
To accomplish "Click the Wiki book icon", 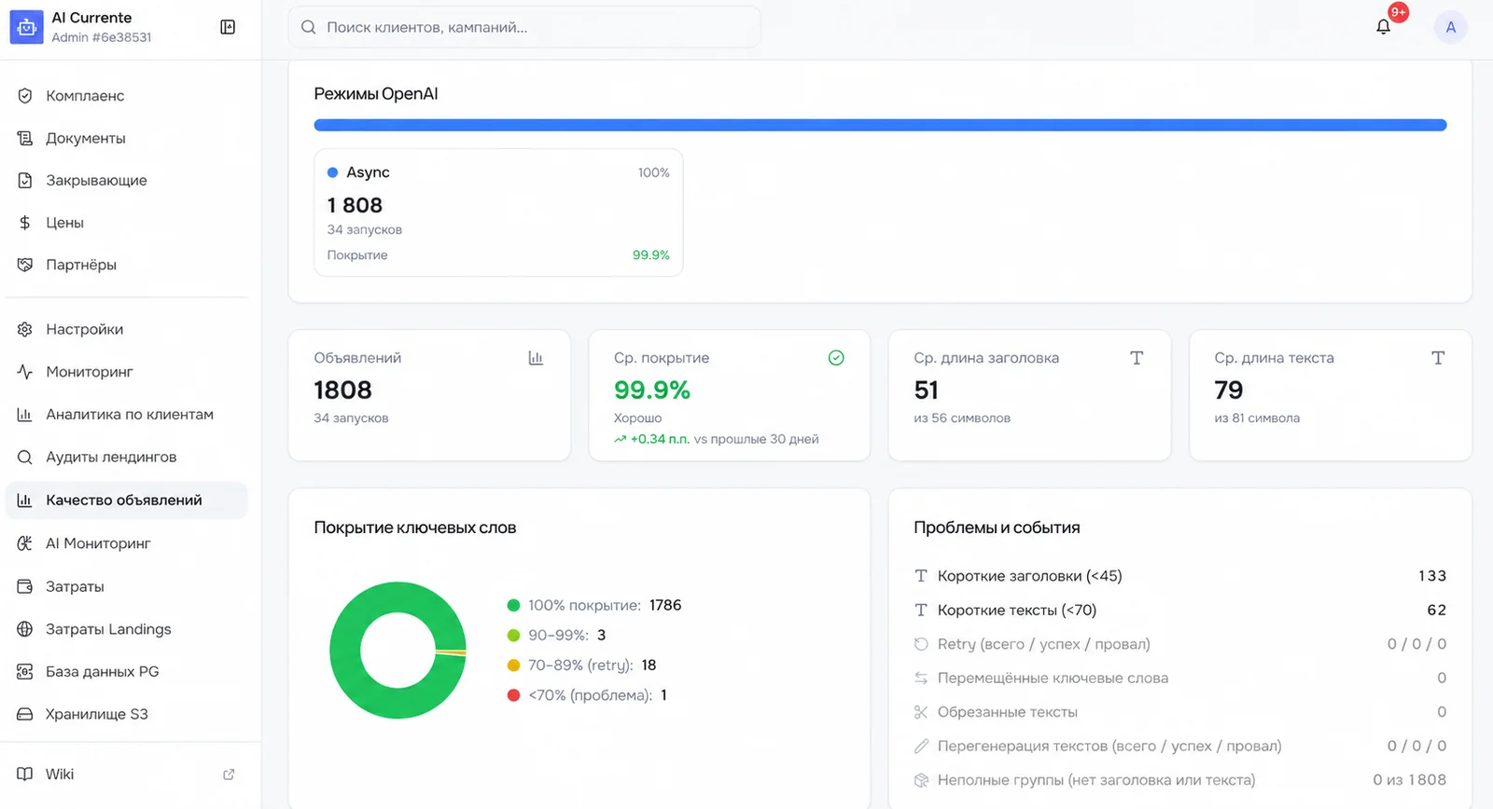I will (25, 775).
